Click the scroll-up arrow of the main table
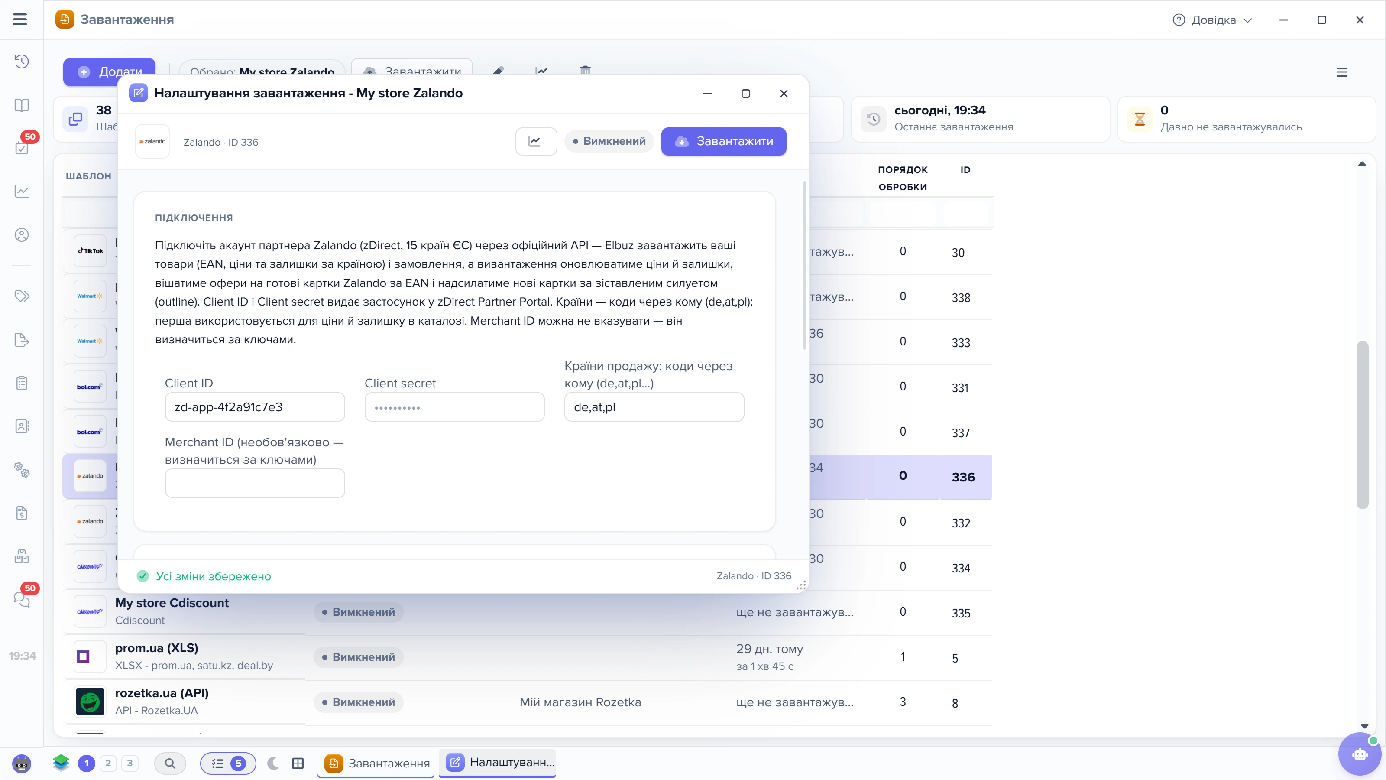The height and width of the screenshot is (780, 1386). coord(1362,164)
